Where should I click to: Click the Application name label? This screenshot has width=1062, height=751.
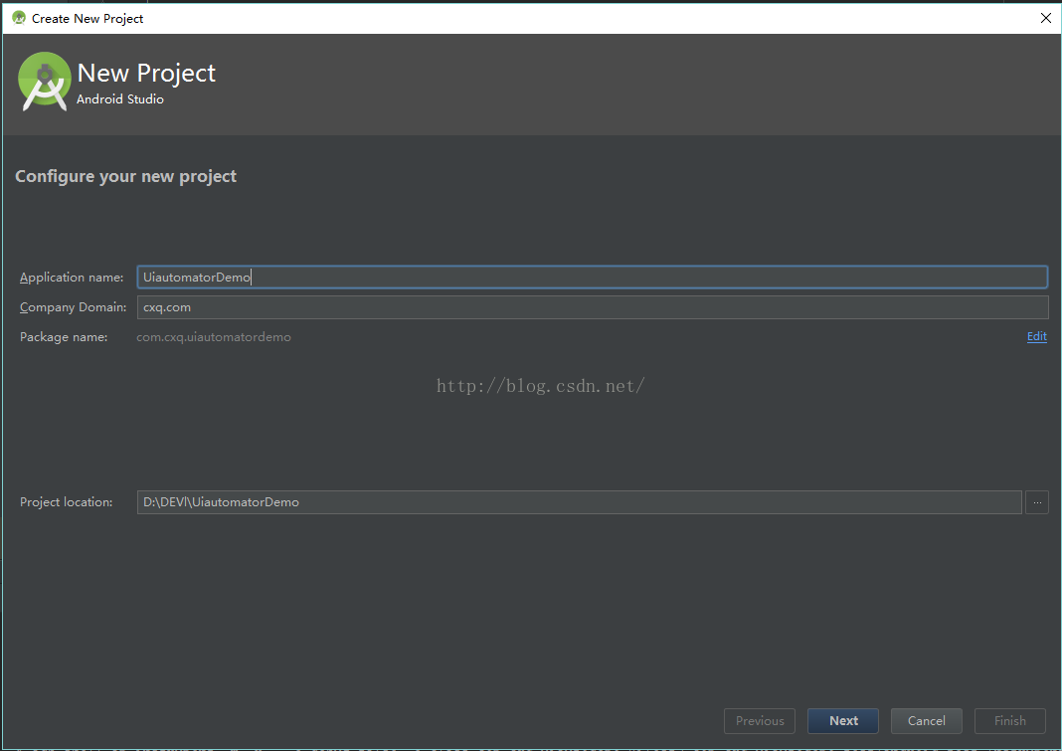tap(72, 278)
